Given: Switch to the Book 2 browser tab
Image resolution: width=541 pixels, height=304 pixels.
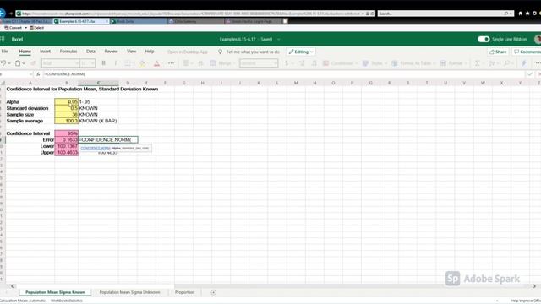Looking at the screenshot, I should (x=139, y=21).
